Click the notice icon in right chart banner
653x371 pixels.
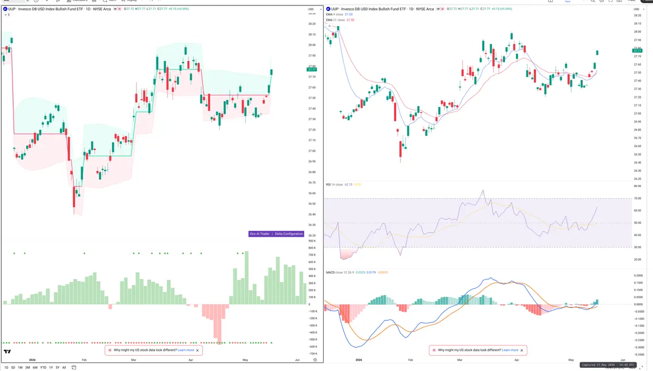[434, 350]
